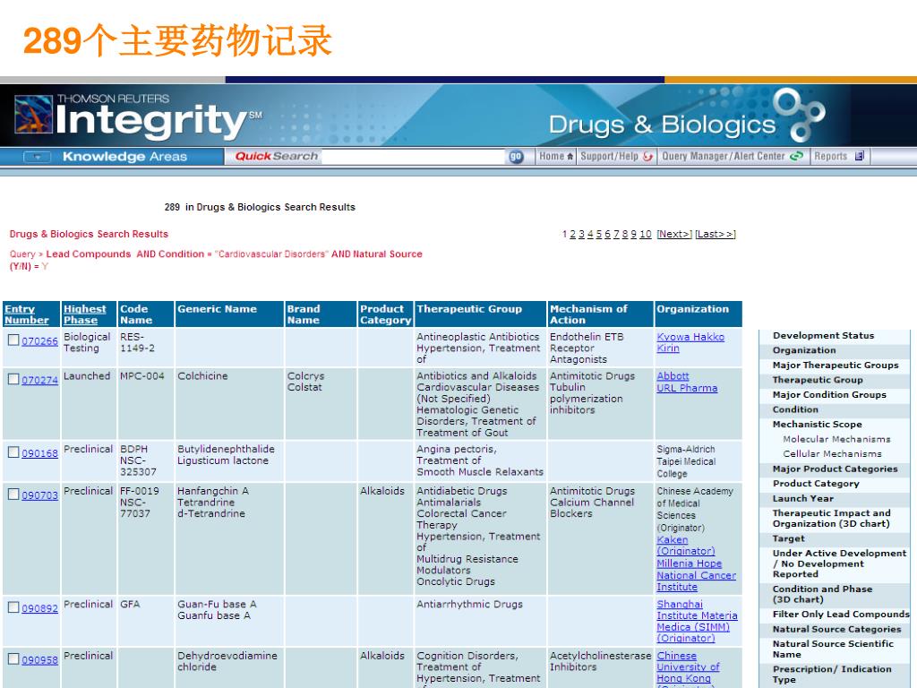
Task: Select Mechanistic Scope sidebar item
Action: (817, 424)
